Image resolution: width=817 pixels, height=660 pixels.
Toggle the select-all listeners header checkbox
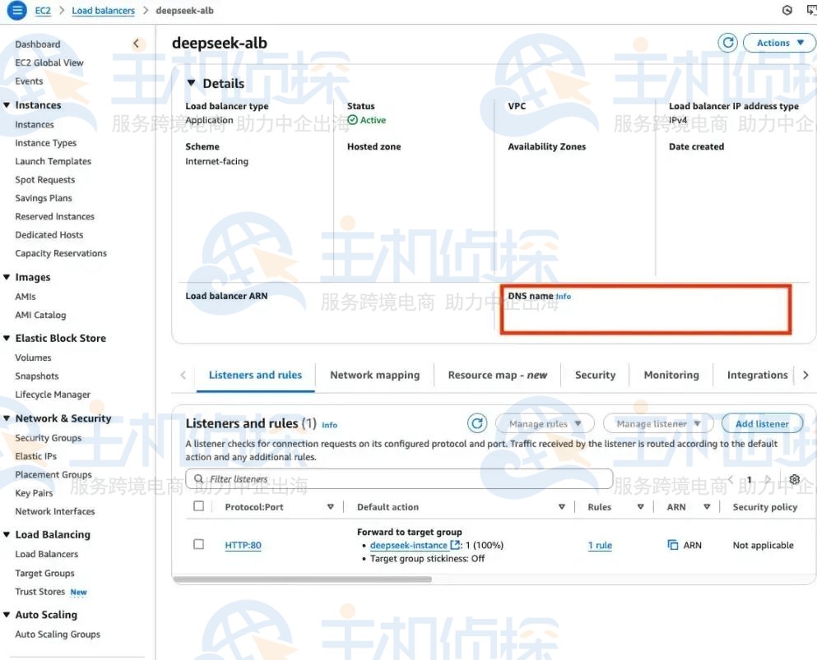tap(198, 506)
